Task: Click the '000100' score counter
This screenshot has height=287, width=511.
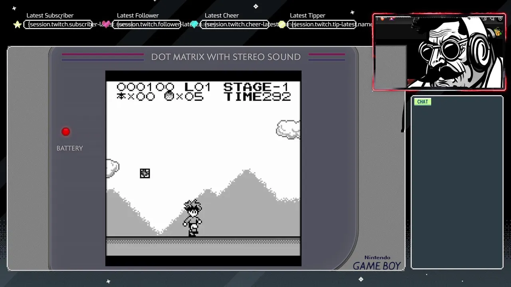Action: click(x=145, y=87)
